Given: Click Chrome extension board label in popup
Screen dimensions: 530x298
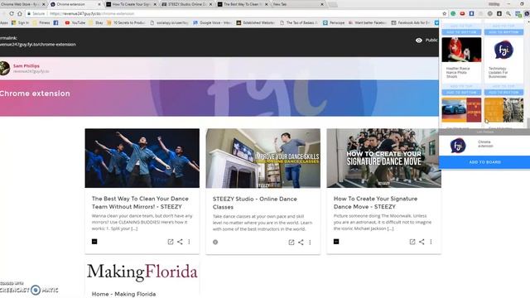Looking at the screenshot, I should (485, 144).
